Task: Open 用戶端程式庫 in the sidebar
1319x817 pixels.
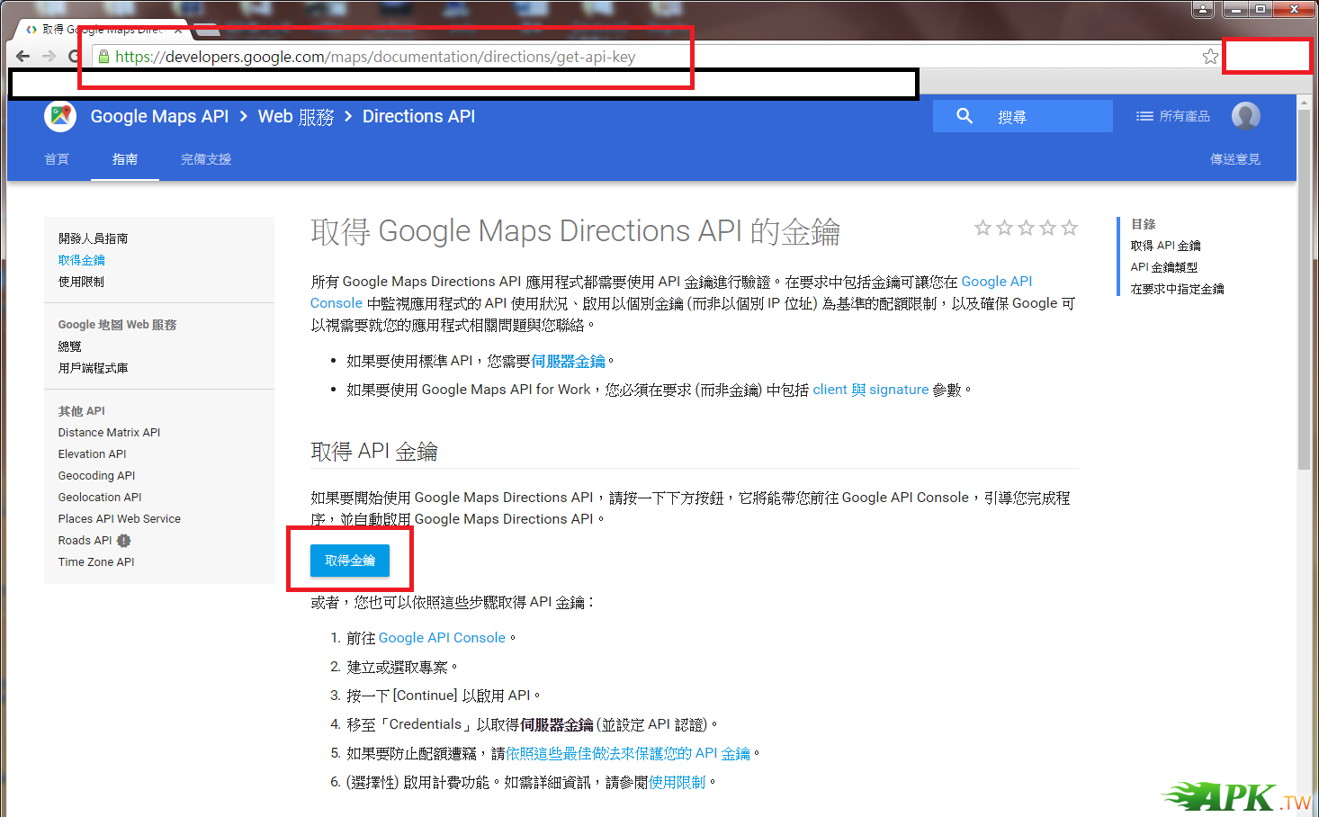Action: tap(94, 368)
